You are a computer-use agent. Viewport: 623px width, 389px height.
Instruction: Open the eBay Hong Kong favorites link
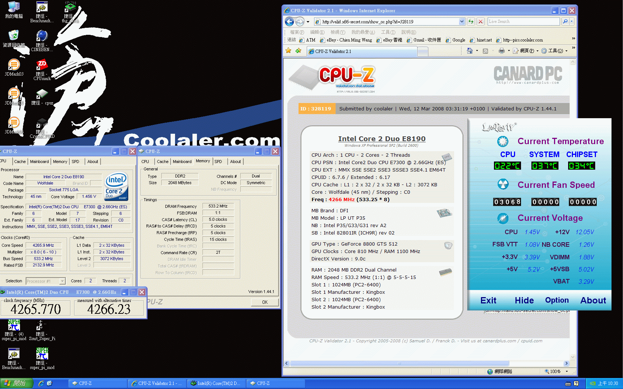click(389, 40)
